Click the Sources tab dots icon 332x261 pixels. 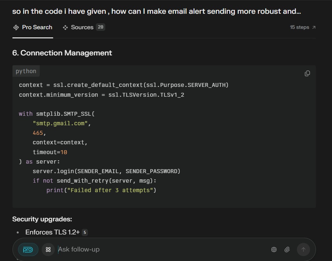[65, 28]
